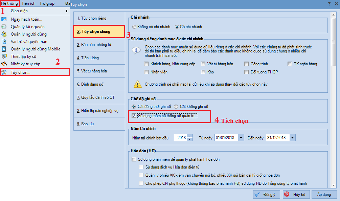Viewport: 340px width, 201px height.
Task: Tick the TK ngân hàng checkbox
Action: [290, 64]
